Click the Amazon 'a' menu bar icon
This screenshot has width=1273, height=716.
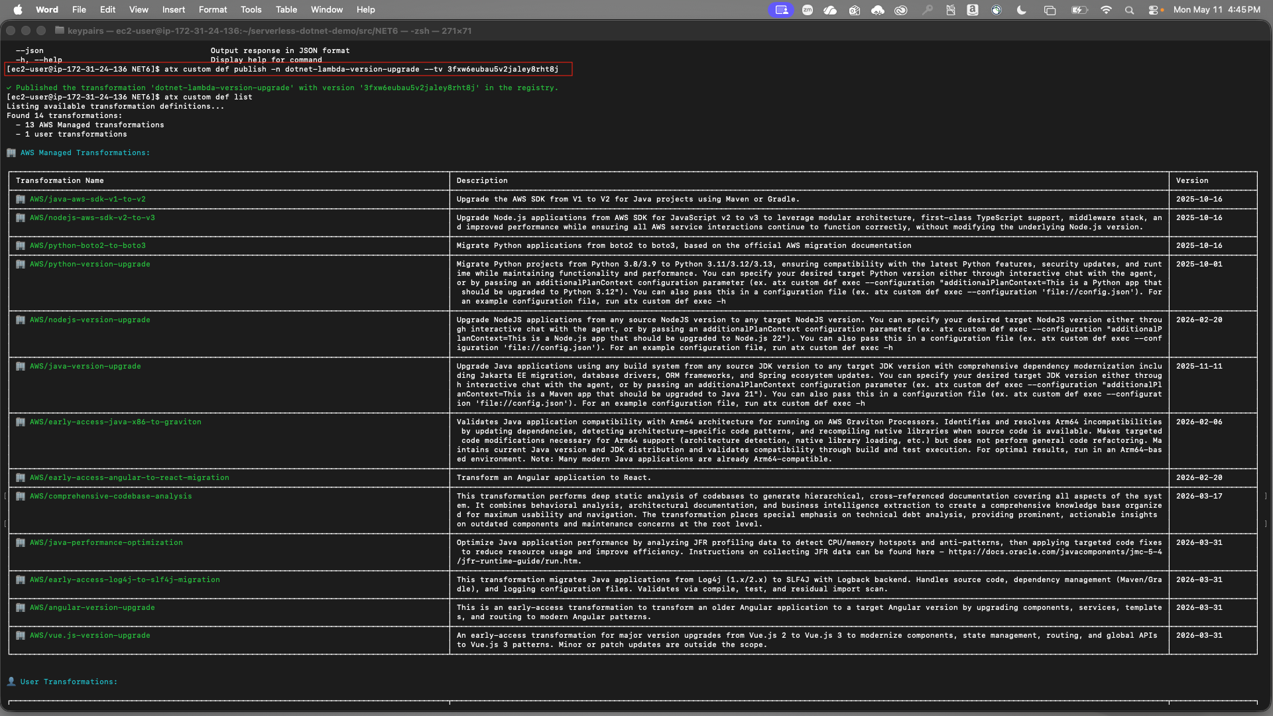coord(973,10)
